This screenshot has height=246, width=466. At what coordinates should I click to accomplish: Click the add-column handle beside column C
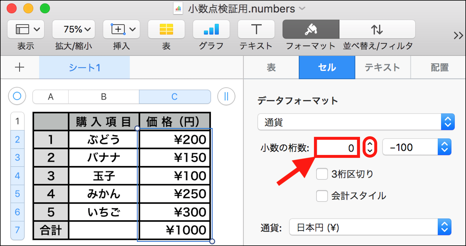coord(226,96)
